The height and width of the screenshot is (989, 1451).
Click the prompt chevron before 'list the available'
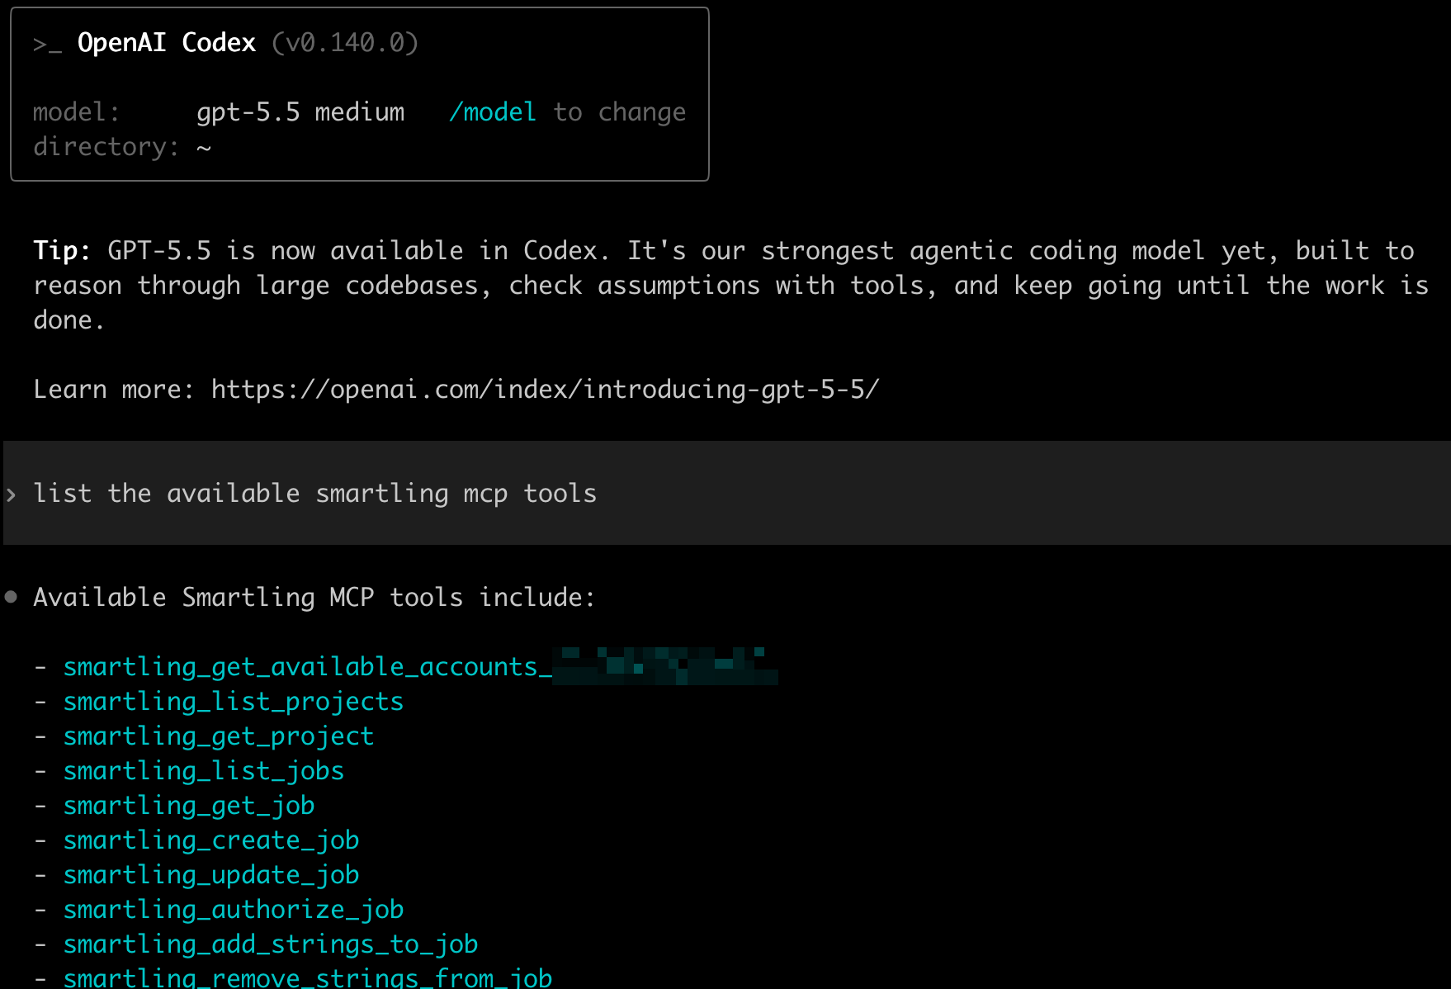click(11, 494)
